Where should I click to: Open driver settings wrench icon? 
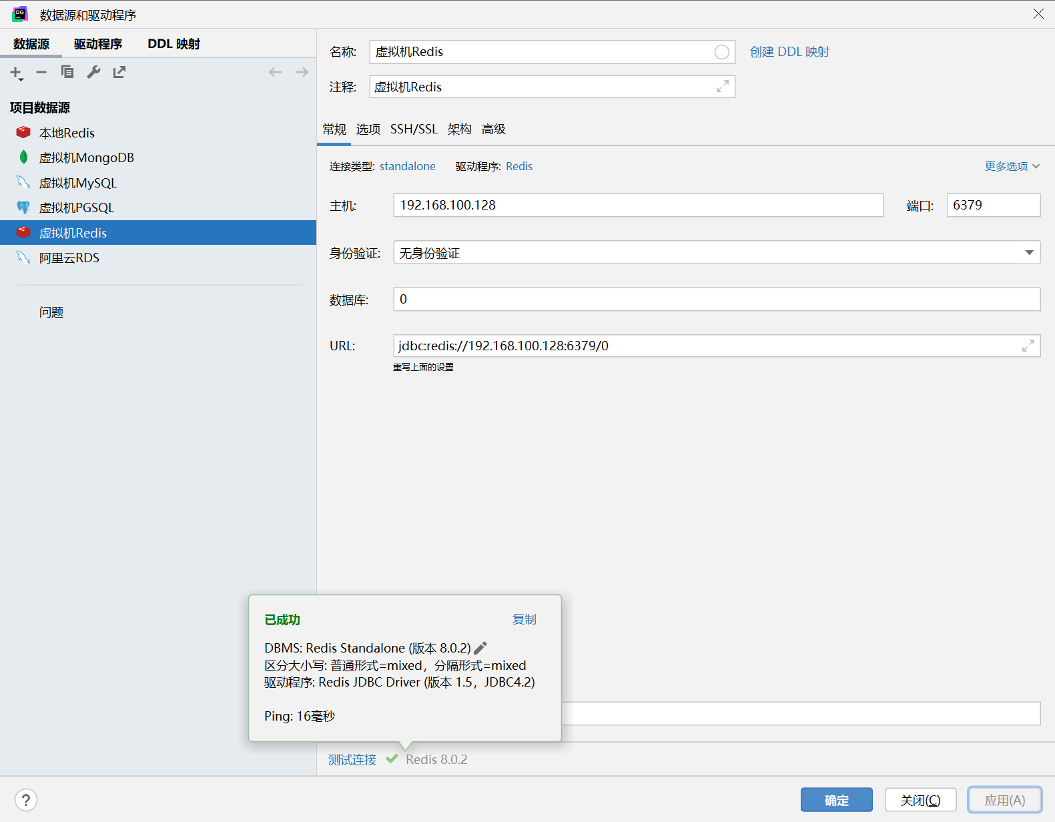(93, 72)
